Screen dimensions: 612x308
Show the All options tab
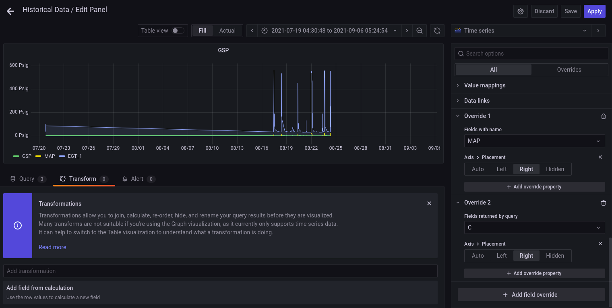(494, 70)
